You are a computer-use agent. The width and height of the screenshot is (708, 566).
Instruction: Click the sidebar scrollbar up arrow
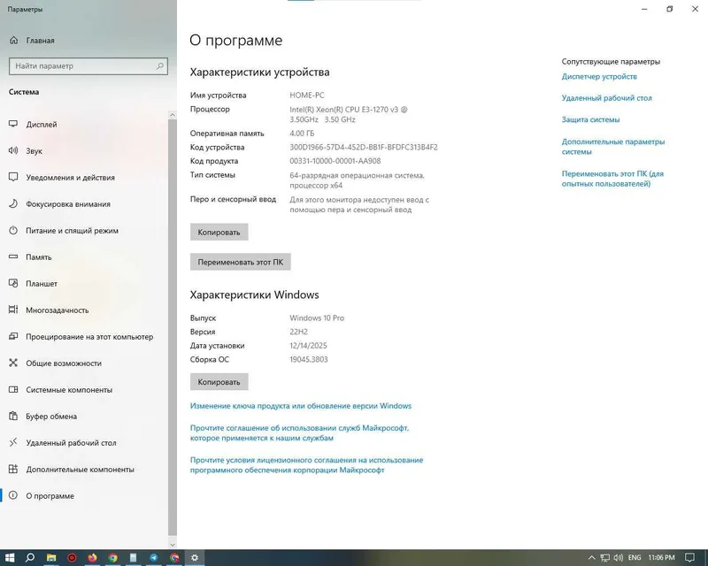[172, 115]
